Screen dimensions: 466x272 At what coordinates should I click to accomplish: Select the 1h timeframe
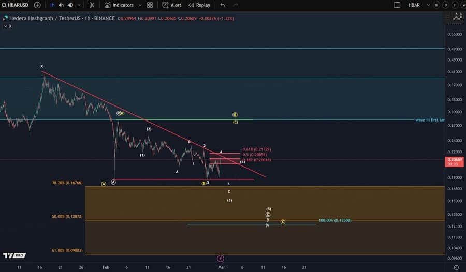click(x=52, y=5)
